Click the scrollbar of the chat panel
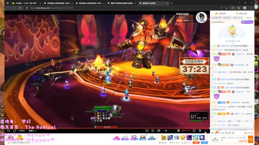 point(253,125)
